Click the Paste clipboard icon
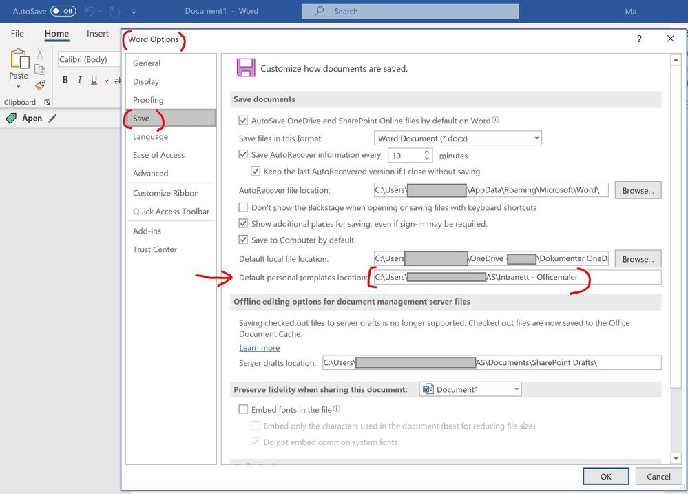 click(19, 59)
